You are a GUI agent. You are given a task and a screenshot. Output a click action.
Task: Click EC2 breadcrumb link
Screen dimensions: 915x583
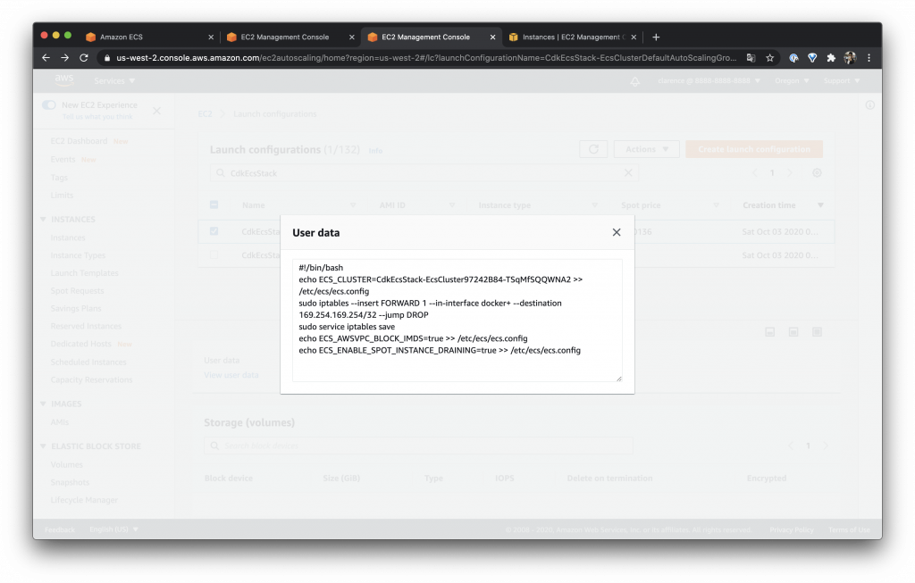tap(205, 113)
